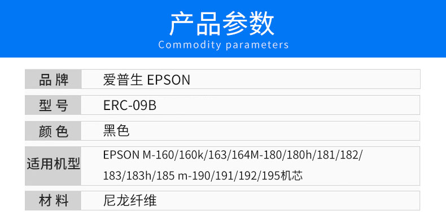Viewport: 446px width, 220px height.
Task: Click the Commodity parameters subtitle
Action: 224,45
